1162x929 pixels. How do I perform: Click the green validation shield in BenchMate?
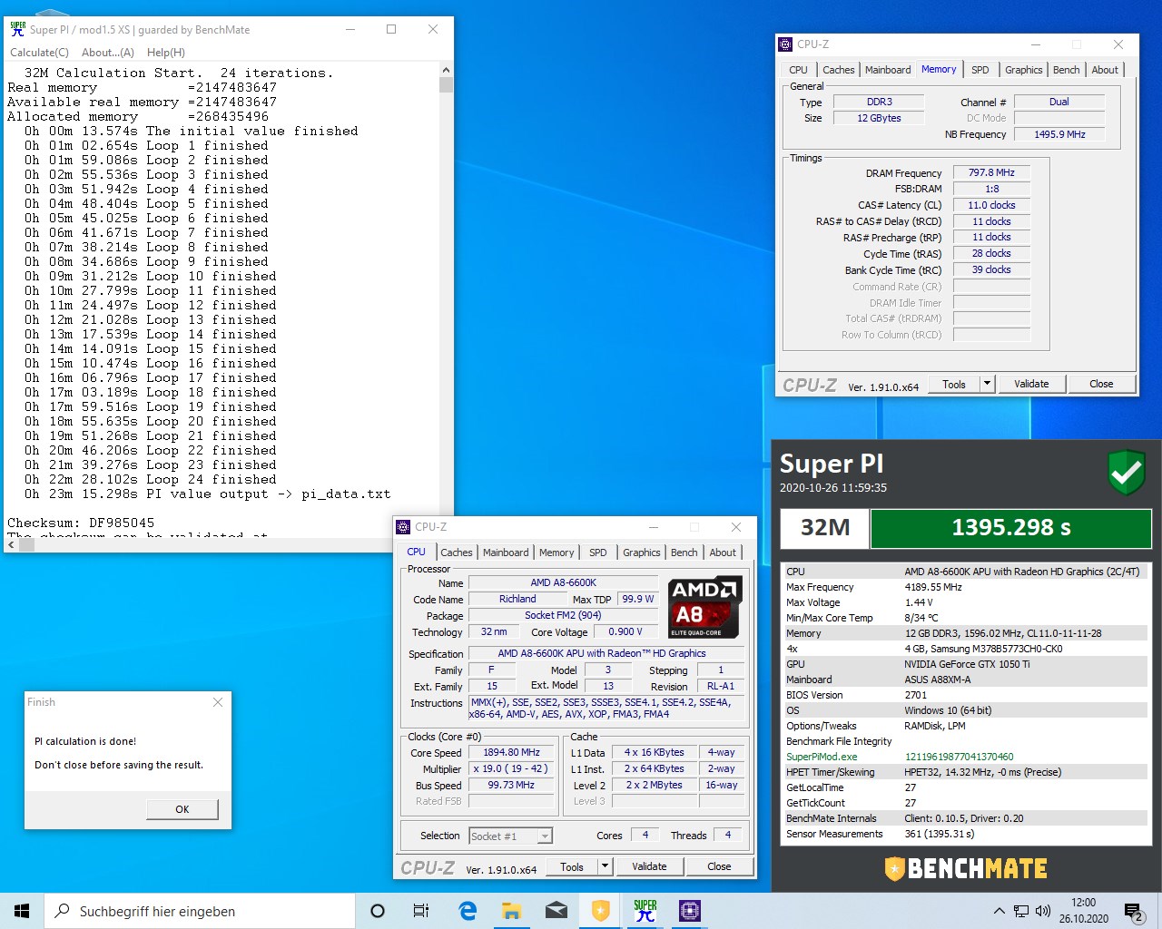[1127, 474]
